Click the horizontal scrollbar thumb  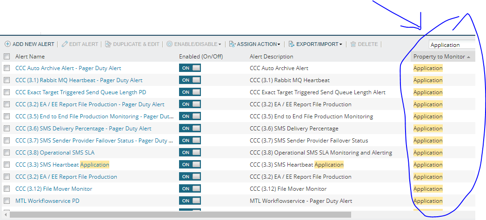click(180, 214)
